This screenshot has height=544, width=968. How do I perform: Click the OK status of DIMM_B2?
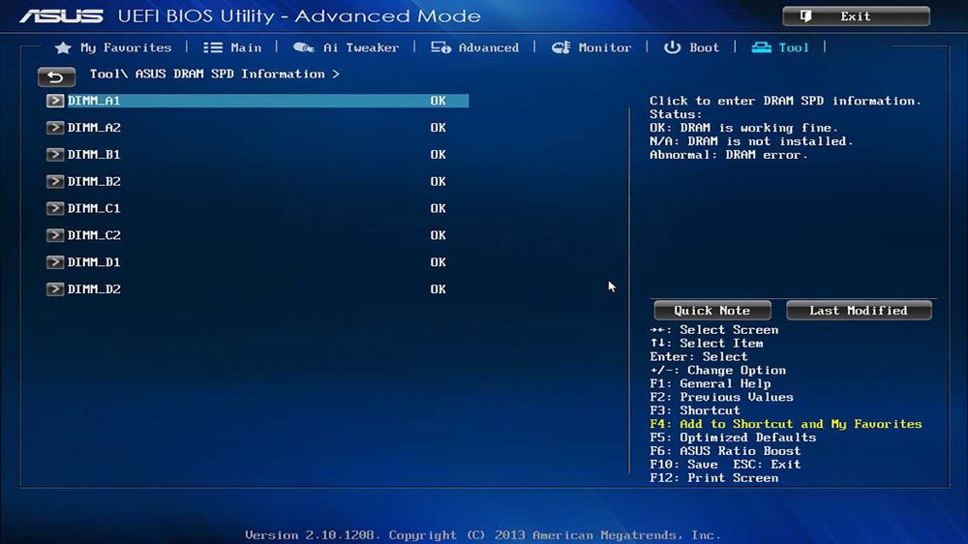(438, 182)
